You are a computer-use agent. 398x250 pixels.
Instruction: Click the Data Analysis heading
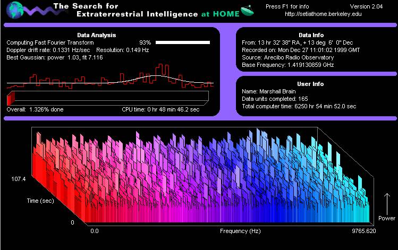97,35
